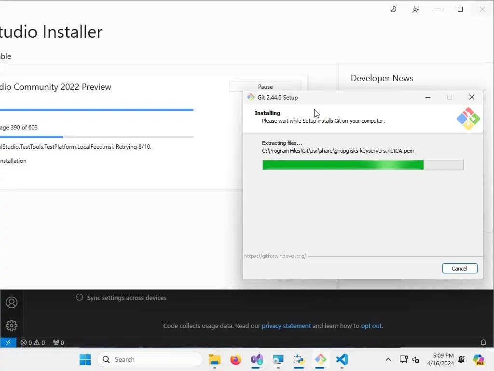Pause the Visual Studio Community installation

(x=265, y=86)
